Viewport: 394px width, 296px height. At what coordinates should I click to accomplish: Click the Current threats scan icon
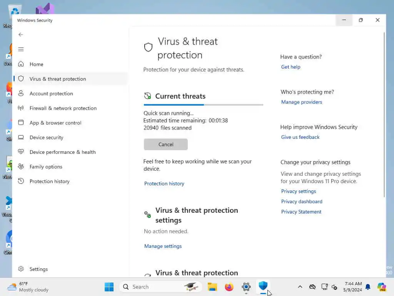147,96
